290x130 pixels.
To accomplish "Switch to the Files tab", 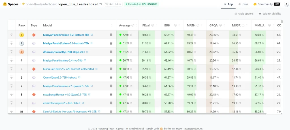I will tap(243, 4).
